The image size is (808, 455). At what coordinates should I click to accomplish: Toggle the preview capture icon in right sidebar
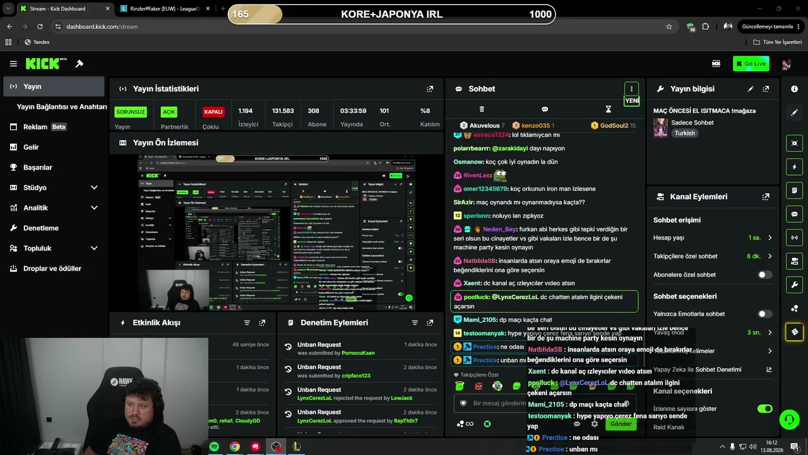(x=795, y=143)
